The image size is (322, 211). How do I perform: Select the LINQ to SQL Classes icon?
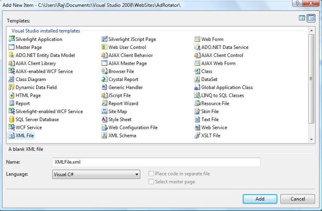coord(197,95)
